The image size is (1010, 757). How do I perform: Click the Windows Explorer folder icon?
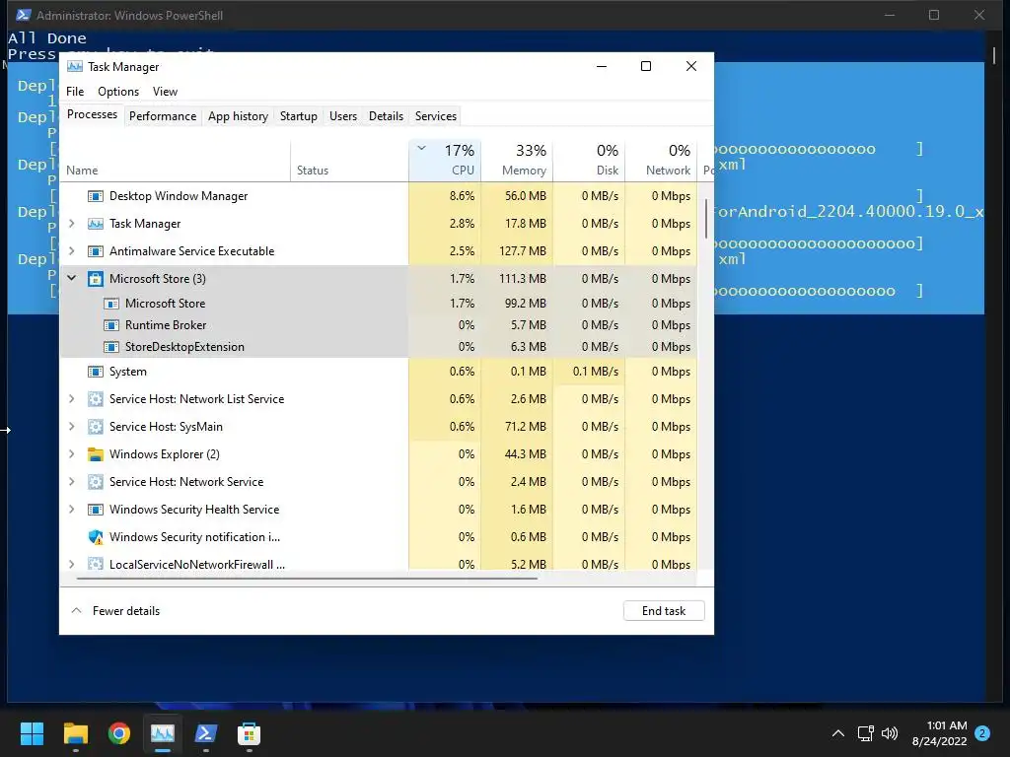point(96,454)
